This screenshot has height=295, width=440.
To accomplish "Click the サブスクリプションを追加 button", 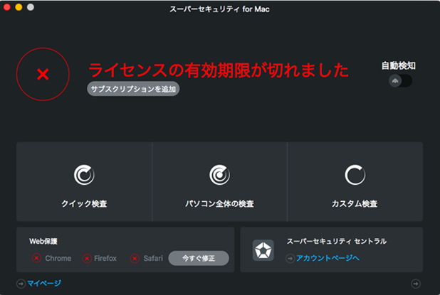I will pyautogui.click(x=133, y=89).
